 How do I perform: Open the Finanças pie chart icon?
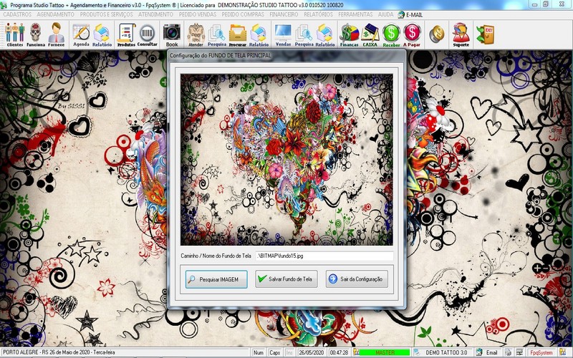[x=350, y=35]
